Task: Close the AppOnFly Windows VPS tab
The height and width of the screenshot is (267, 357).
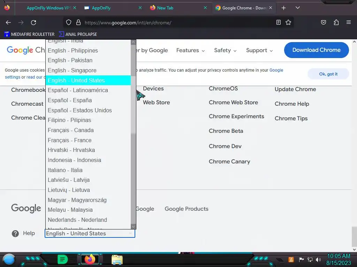Action: click(75, 8)
